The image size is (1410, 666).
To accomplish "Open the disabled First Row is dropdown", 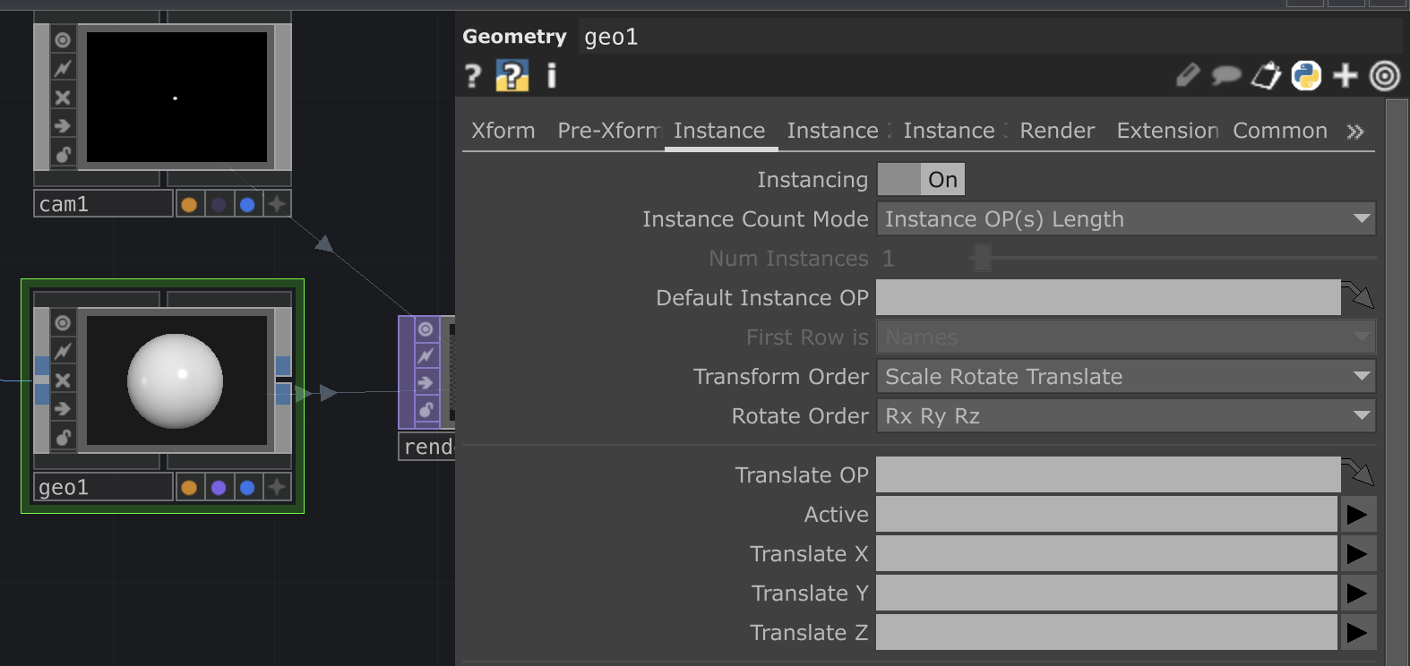I will coord(1126,337).
